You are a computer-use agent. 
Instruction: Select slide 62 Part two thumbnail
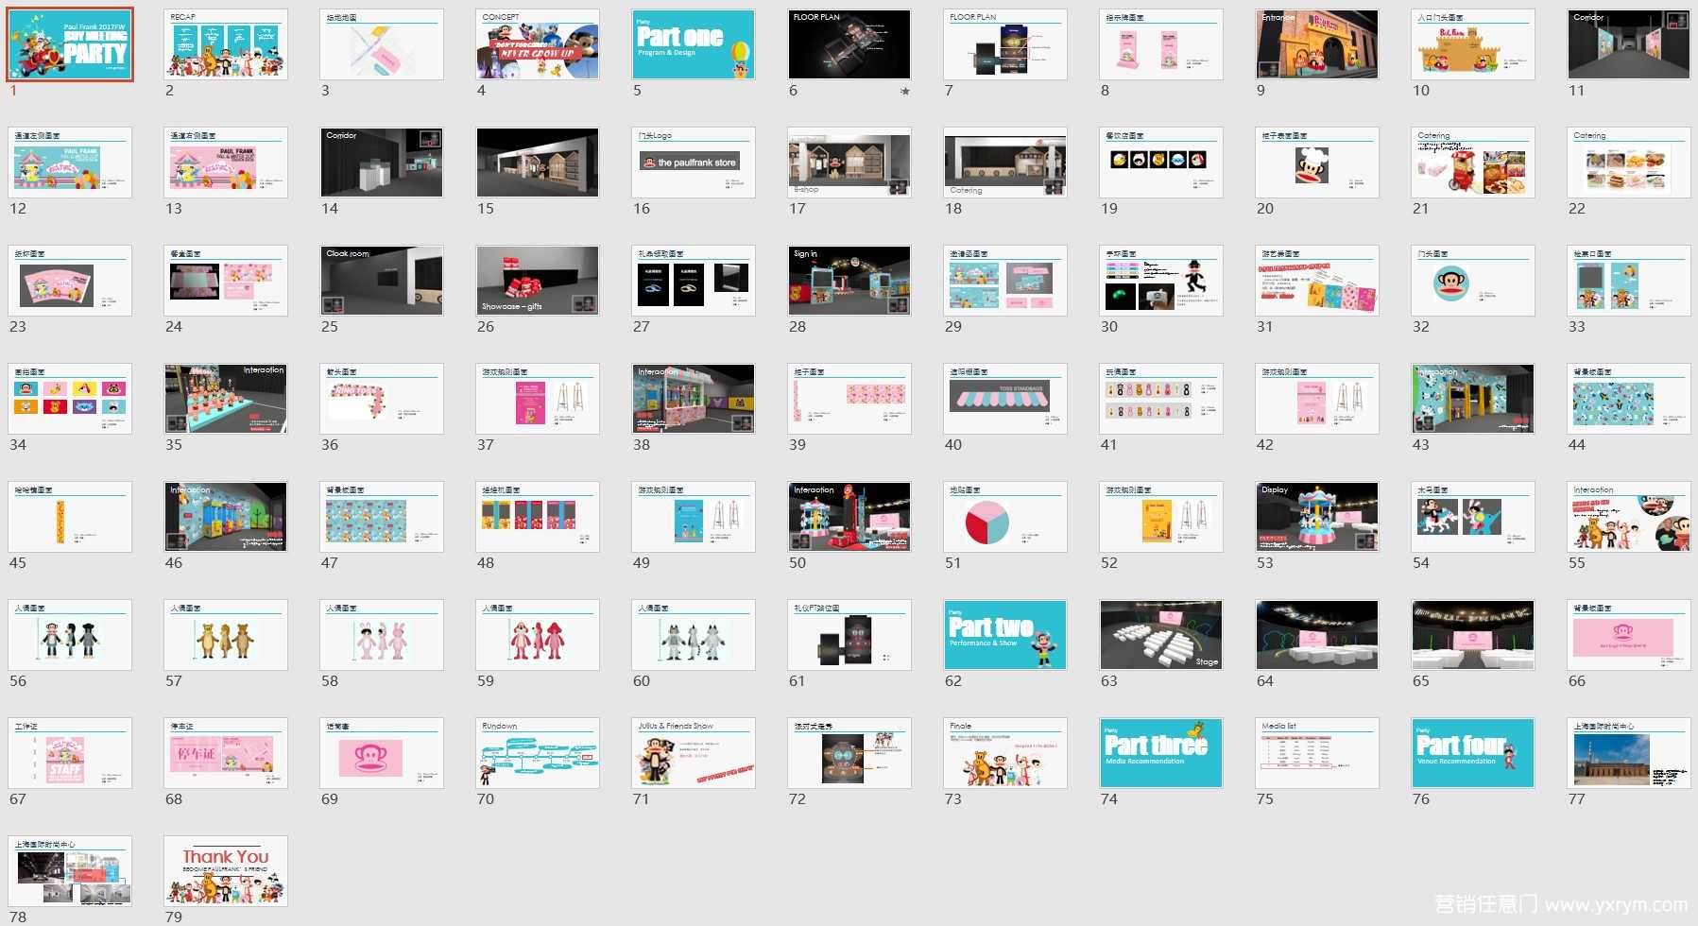point(1005,635)
